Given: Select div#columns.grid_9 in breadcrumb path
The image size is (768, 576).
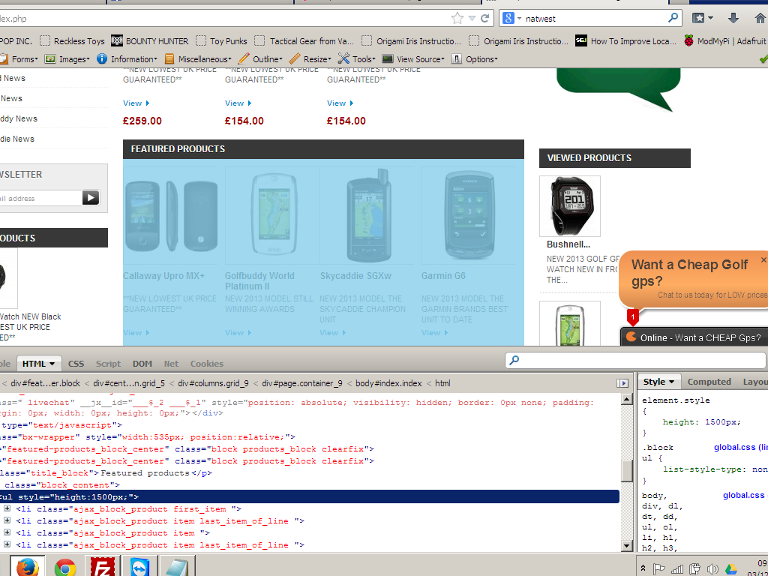Looking at the screenshot, I should (x=213, y=383).
